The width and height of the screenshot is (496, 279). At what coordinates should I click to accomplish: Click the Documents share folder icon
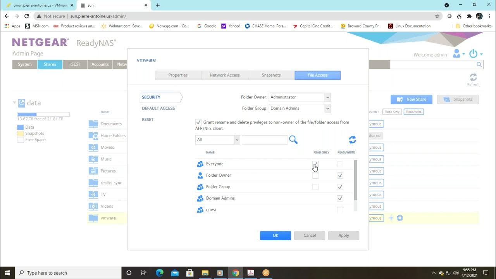pyautogui.click(x=93, y=124)
